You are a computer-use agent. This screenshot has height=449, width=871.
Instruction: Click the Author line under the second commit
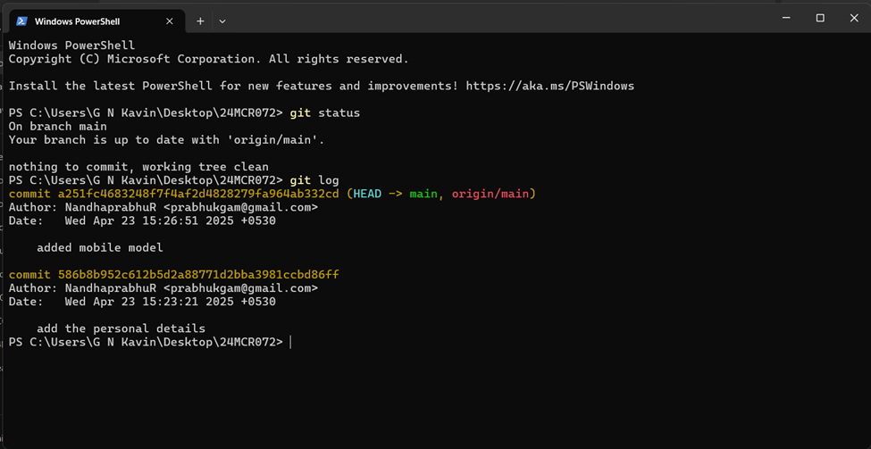pyautogui.click(x=163, y=288)
